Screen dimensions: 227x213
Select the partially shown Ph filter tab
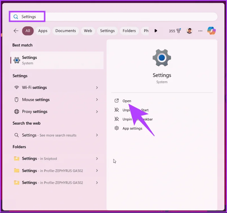coord(145,31)
